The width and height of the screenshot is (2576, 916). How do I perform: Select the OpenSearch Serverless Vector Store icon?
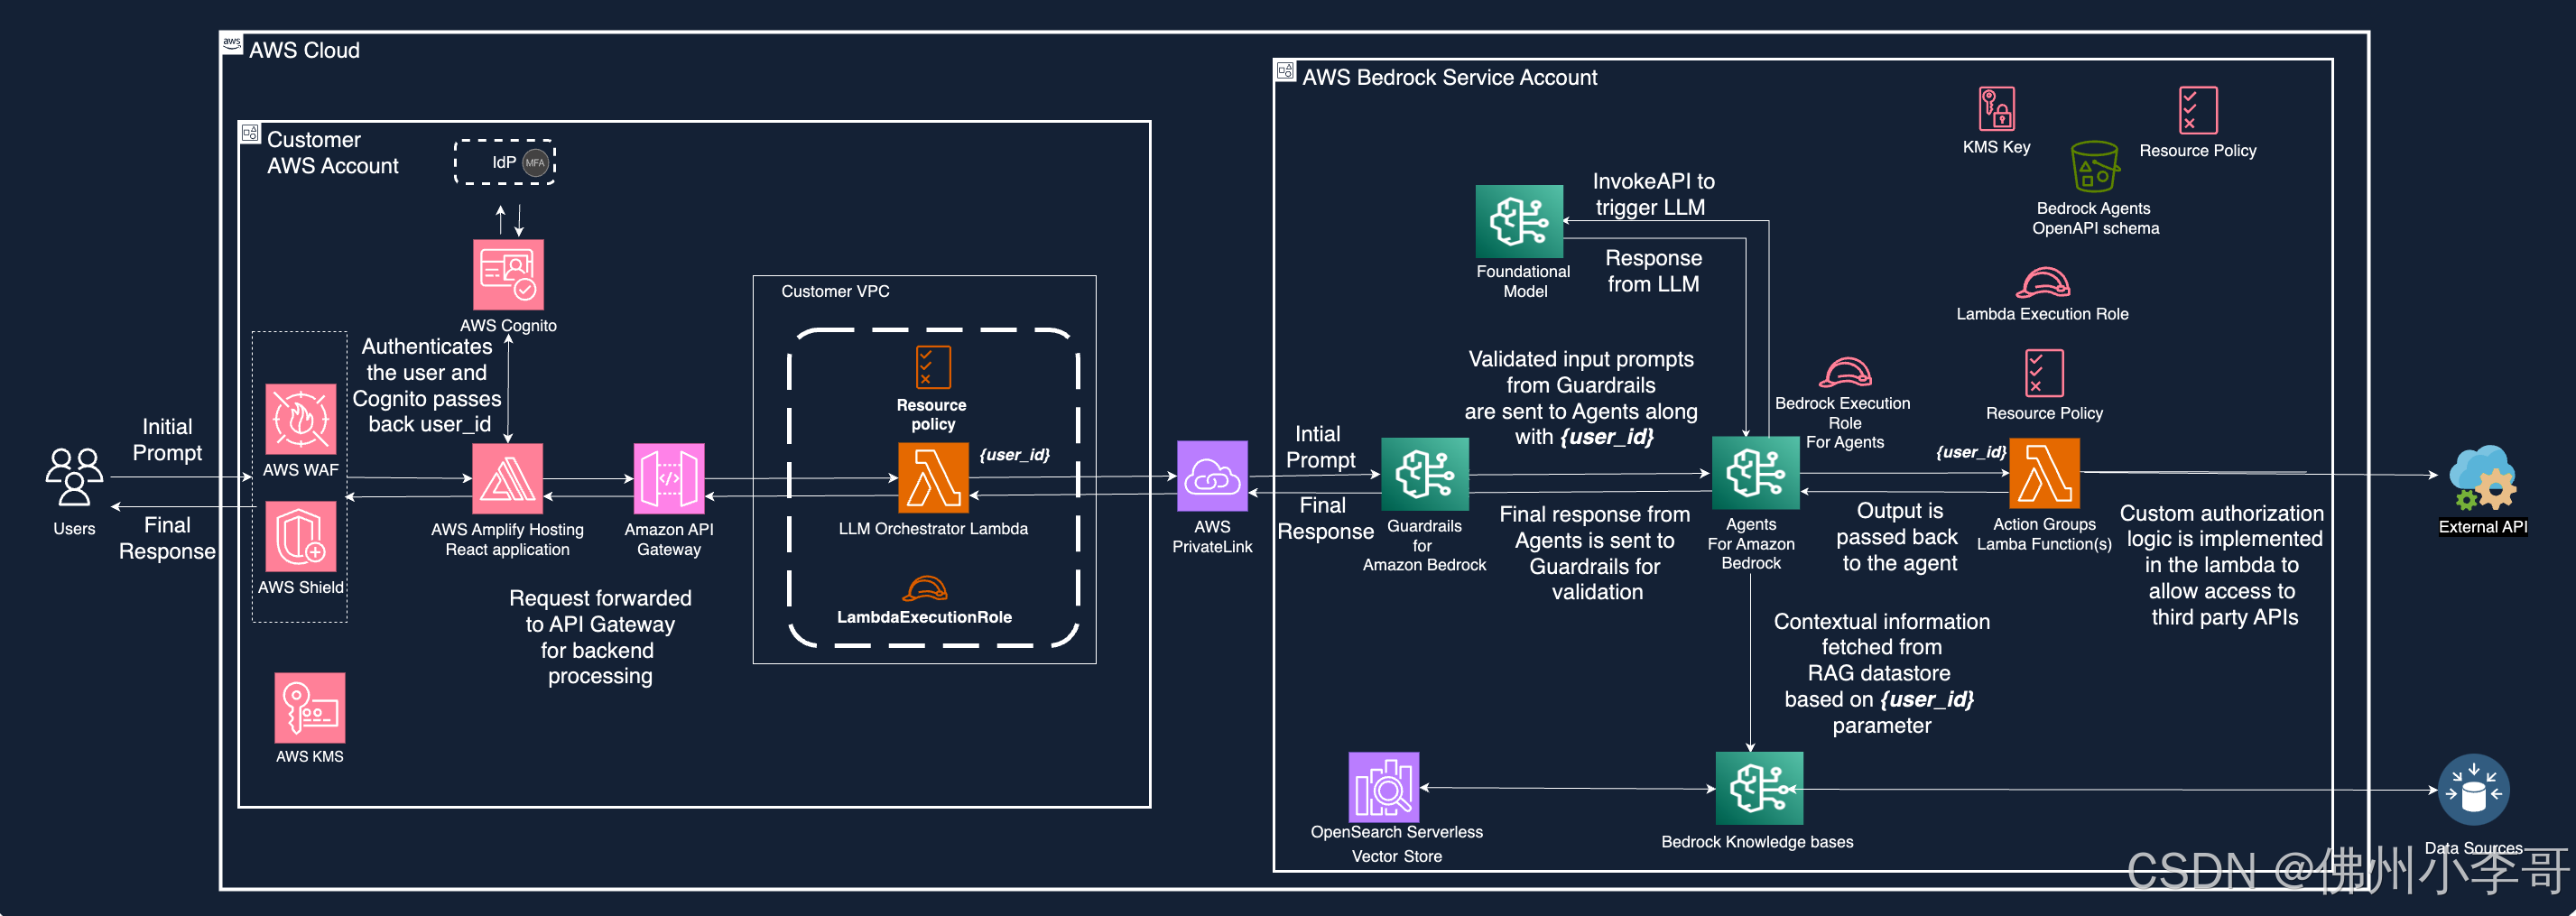pyautogui.click(x=1384, y=787)
